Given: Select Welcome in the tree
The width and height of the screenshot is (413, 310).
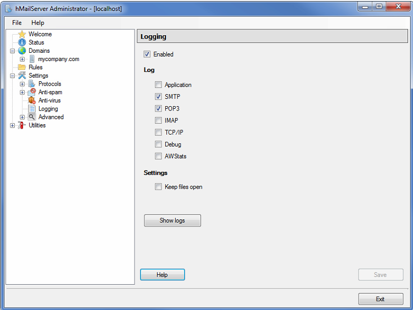Looking at the screenshot, I should tap(40, 34).
